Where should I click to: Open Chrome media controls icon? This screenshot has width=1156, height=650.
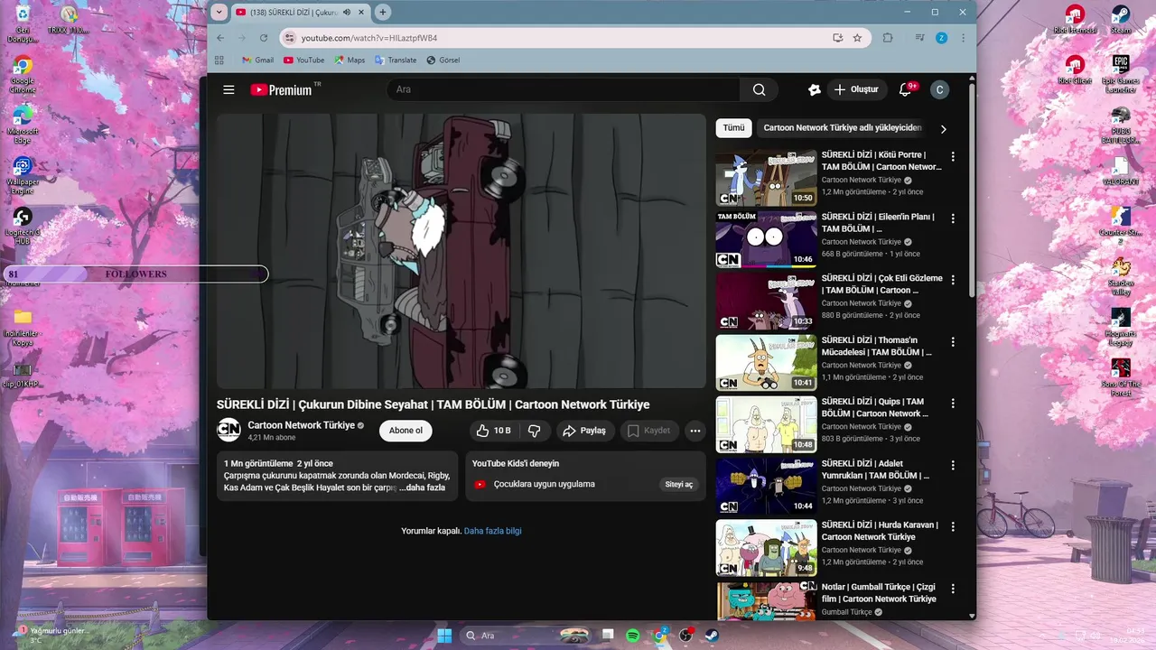coord(919,38)
